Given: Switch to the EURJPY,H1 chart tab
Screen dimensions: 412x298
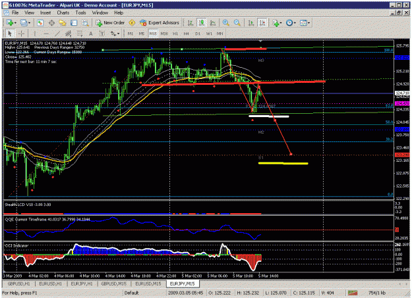Looking at the screenshot, I should point(82,284).
